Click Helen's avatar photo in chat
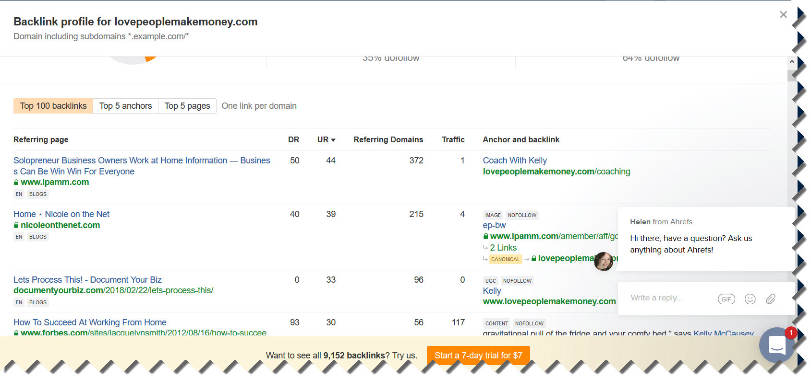Image resolution: width=811 pixels, height=379 pixels. coord(604,261)
